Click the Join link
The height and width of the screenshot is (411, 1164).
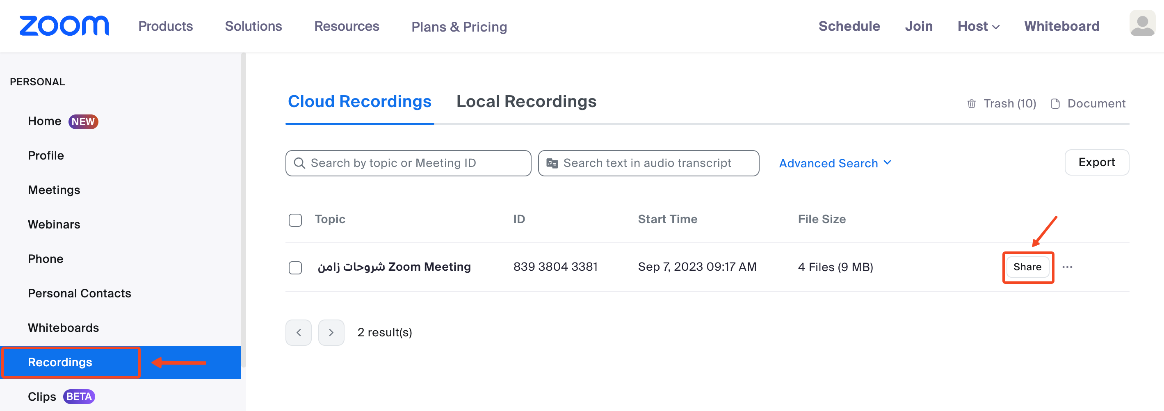[919, 26]
